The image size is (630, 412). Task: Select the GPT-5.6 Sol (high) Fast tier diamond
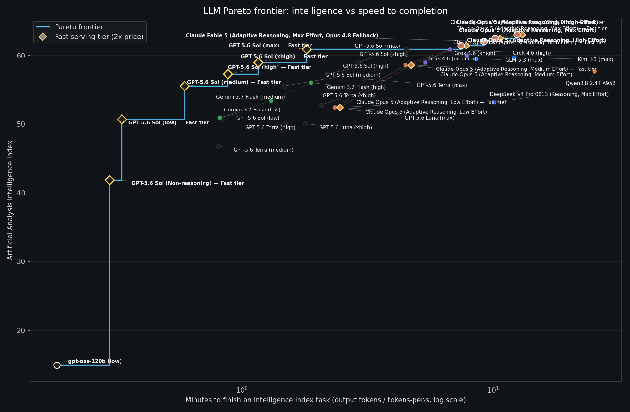228,74
